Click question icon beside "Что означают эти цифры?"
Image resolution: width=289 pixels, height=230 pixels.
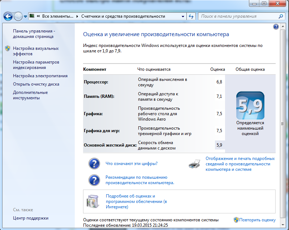click(x=94, y=164)
